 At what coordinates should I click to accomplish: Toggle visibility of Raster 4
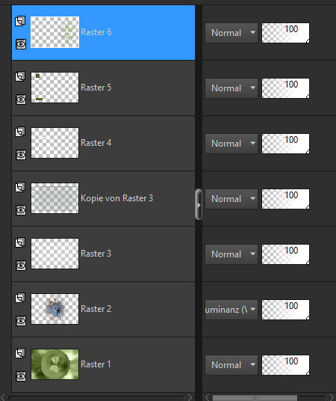[21, 155]
